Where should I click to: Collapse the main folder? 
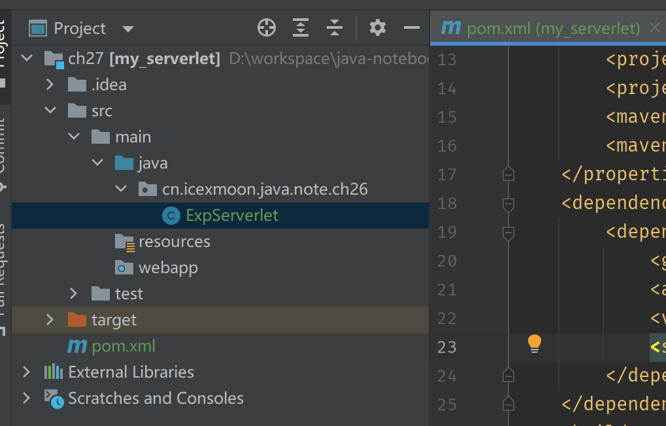click(74, 137)
